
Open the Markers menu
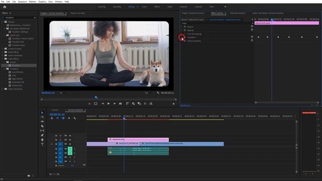coord(32,2)
